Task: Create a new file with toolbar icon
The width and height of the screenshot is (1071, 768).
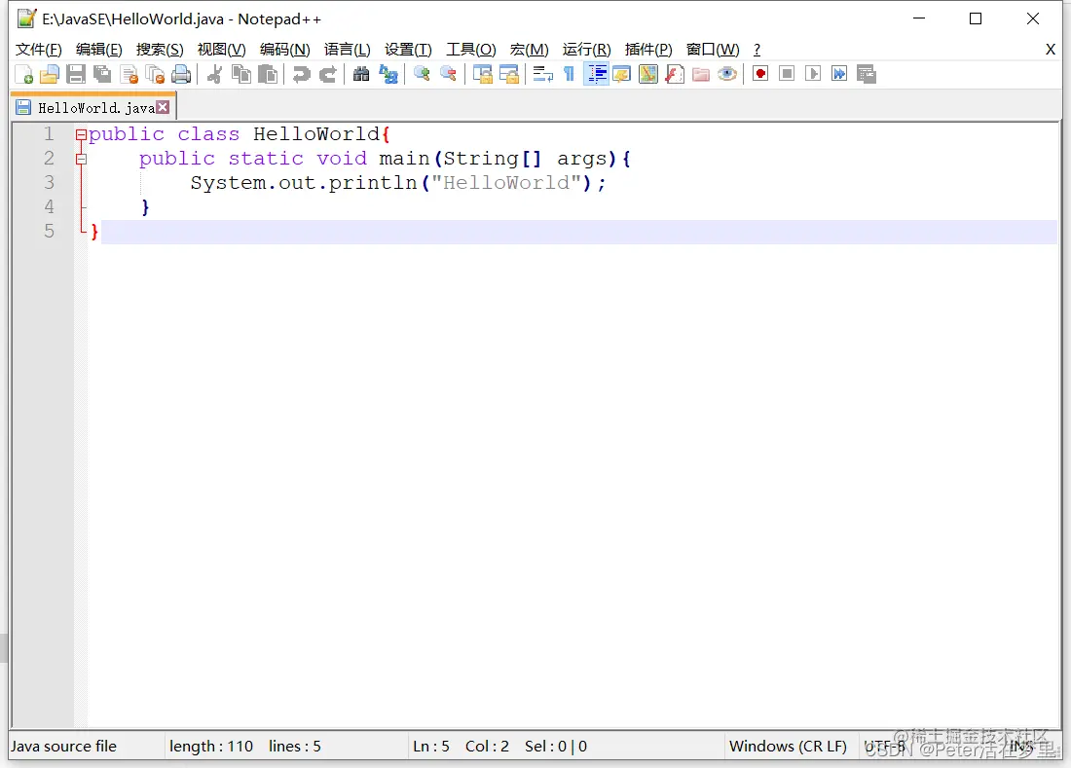Action: pyautogui.click(x=24, y=74)
